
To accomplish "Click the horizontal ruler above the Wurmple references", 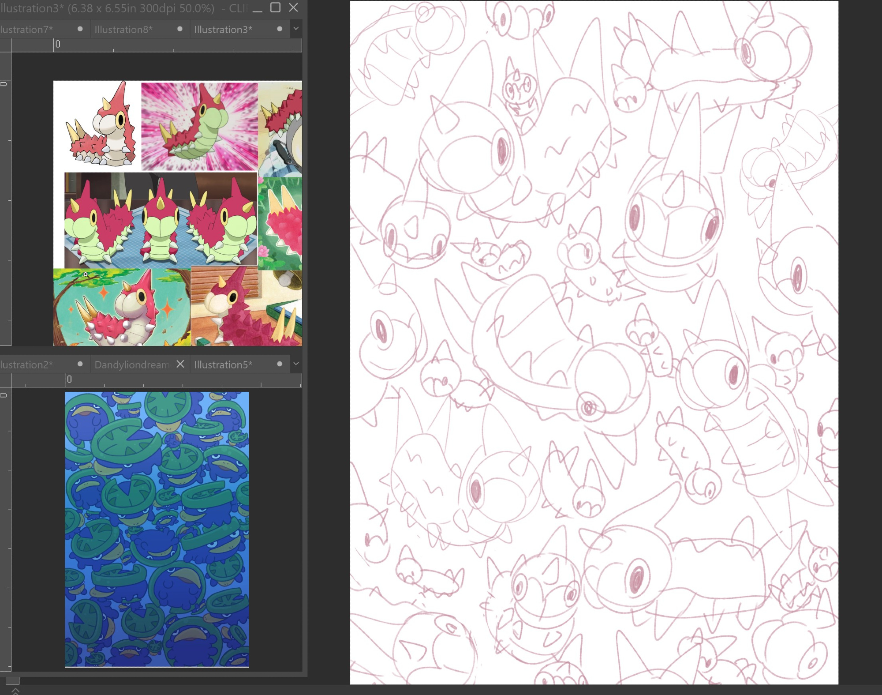I will [157, 45].
